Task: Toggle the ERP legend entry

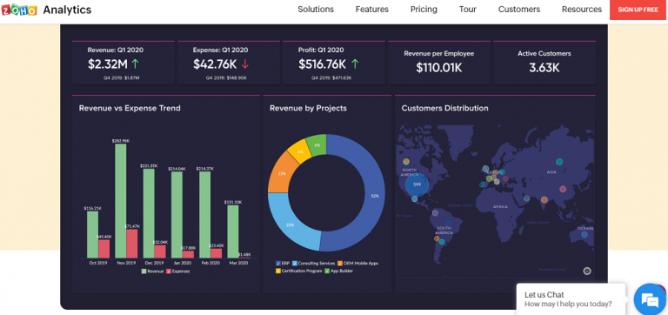Action: click(x=284, y=264)
